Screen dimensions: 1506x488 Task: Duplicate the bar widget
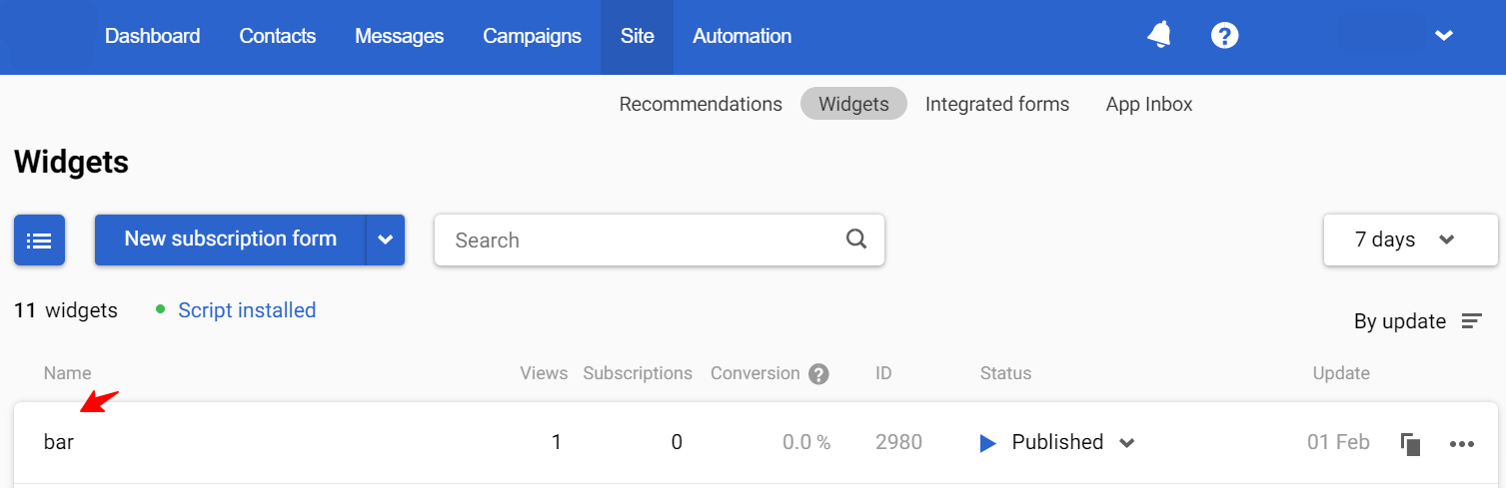tap(1410, 444)
